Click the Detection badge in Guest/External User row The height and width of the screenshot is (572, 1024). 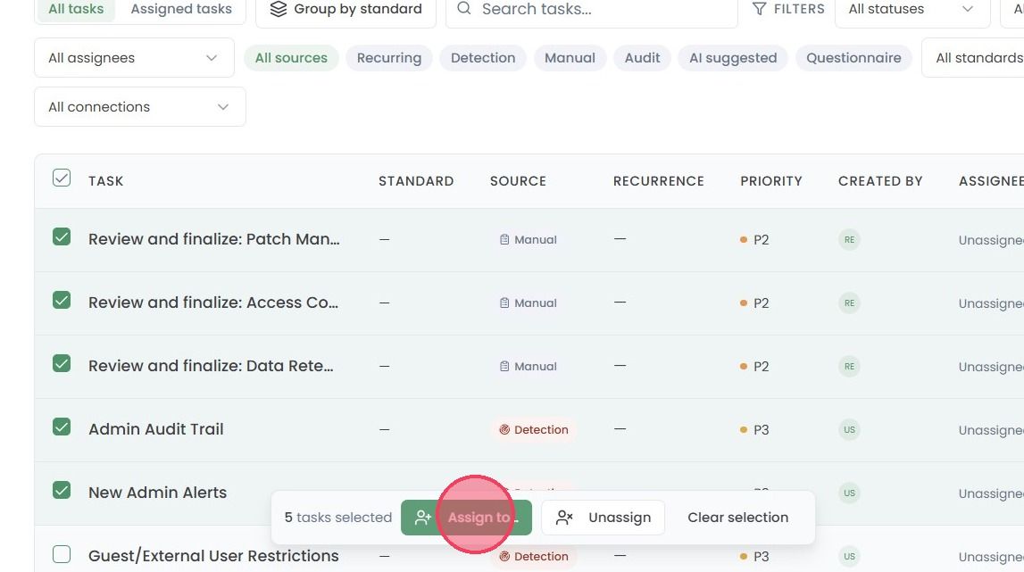(534, 556)
